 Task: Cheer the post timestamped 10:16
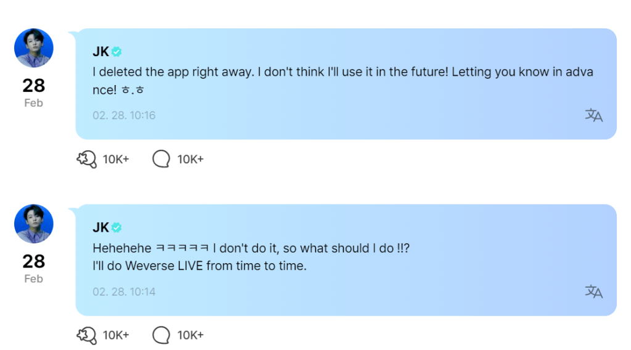click(86, 160)
